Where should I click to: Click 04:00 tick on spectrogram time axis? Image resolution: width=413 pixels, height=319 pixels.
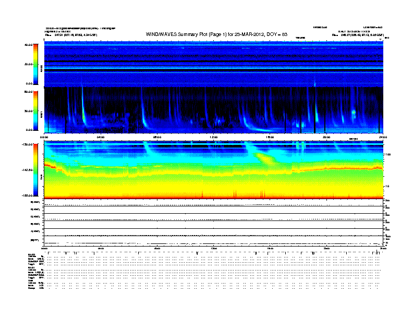coord(101,137)
